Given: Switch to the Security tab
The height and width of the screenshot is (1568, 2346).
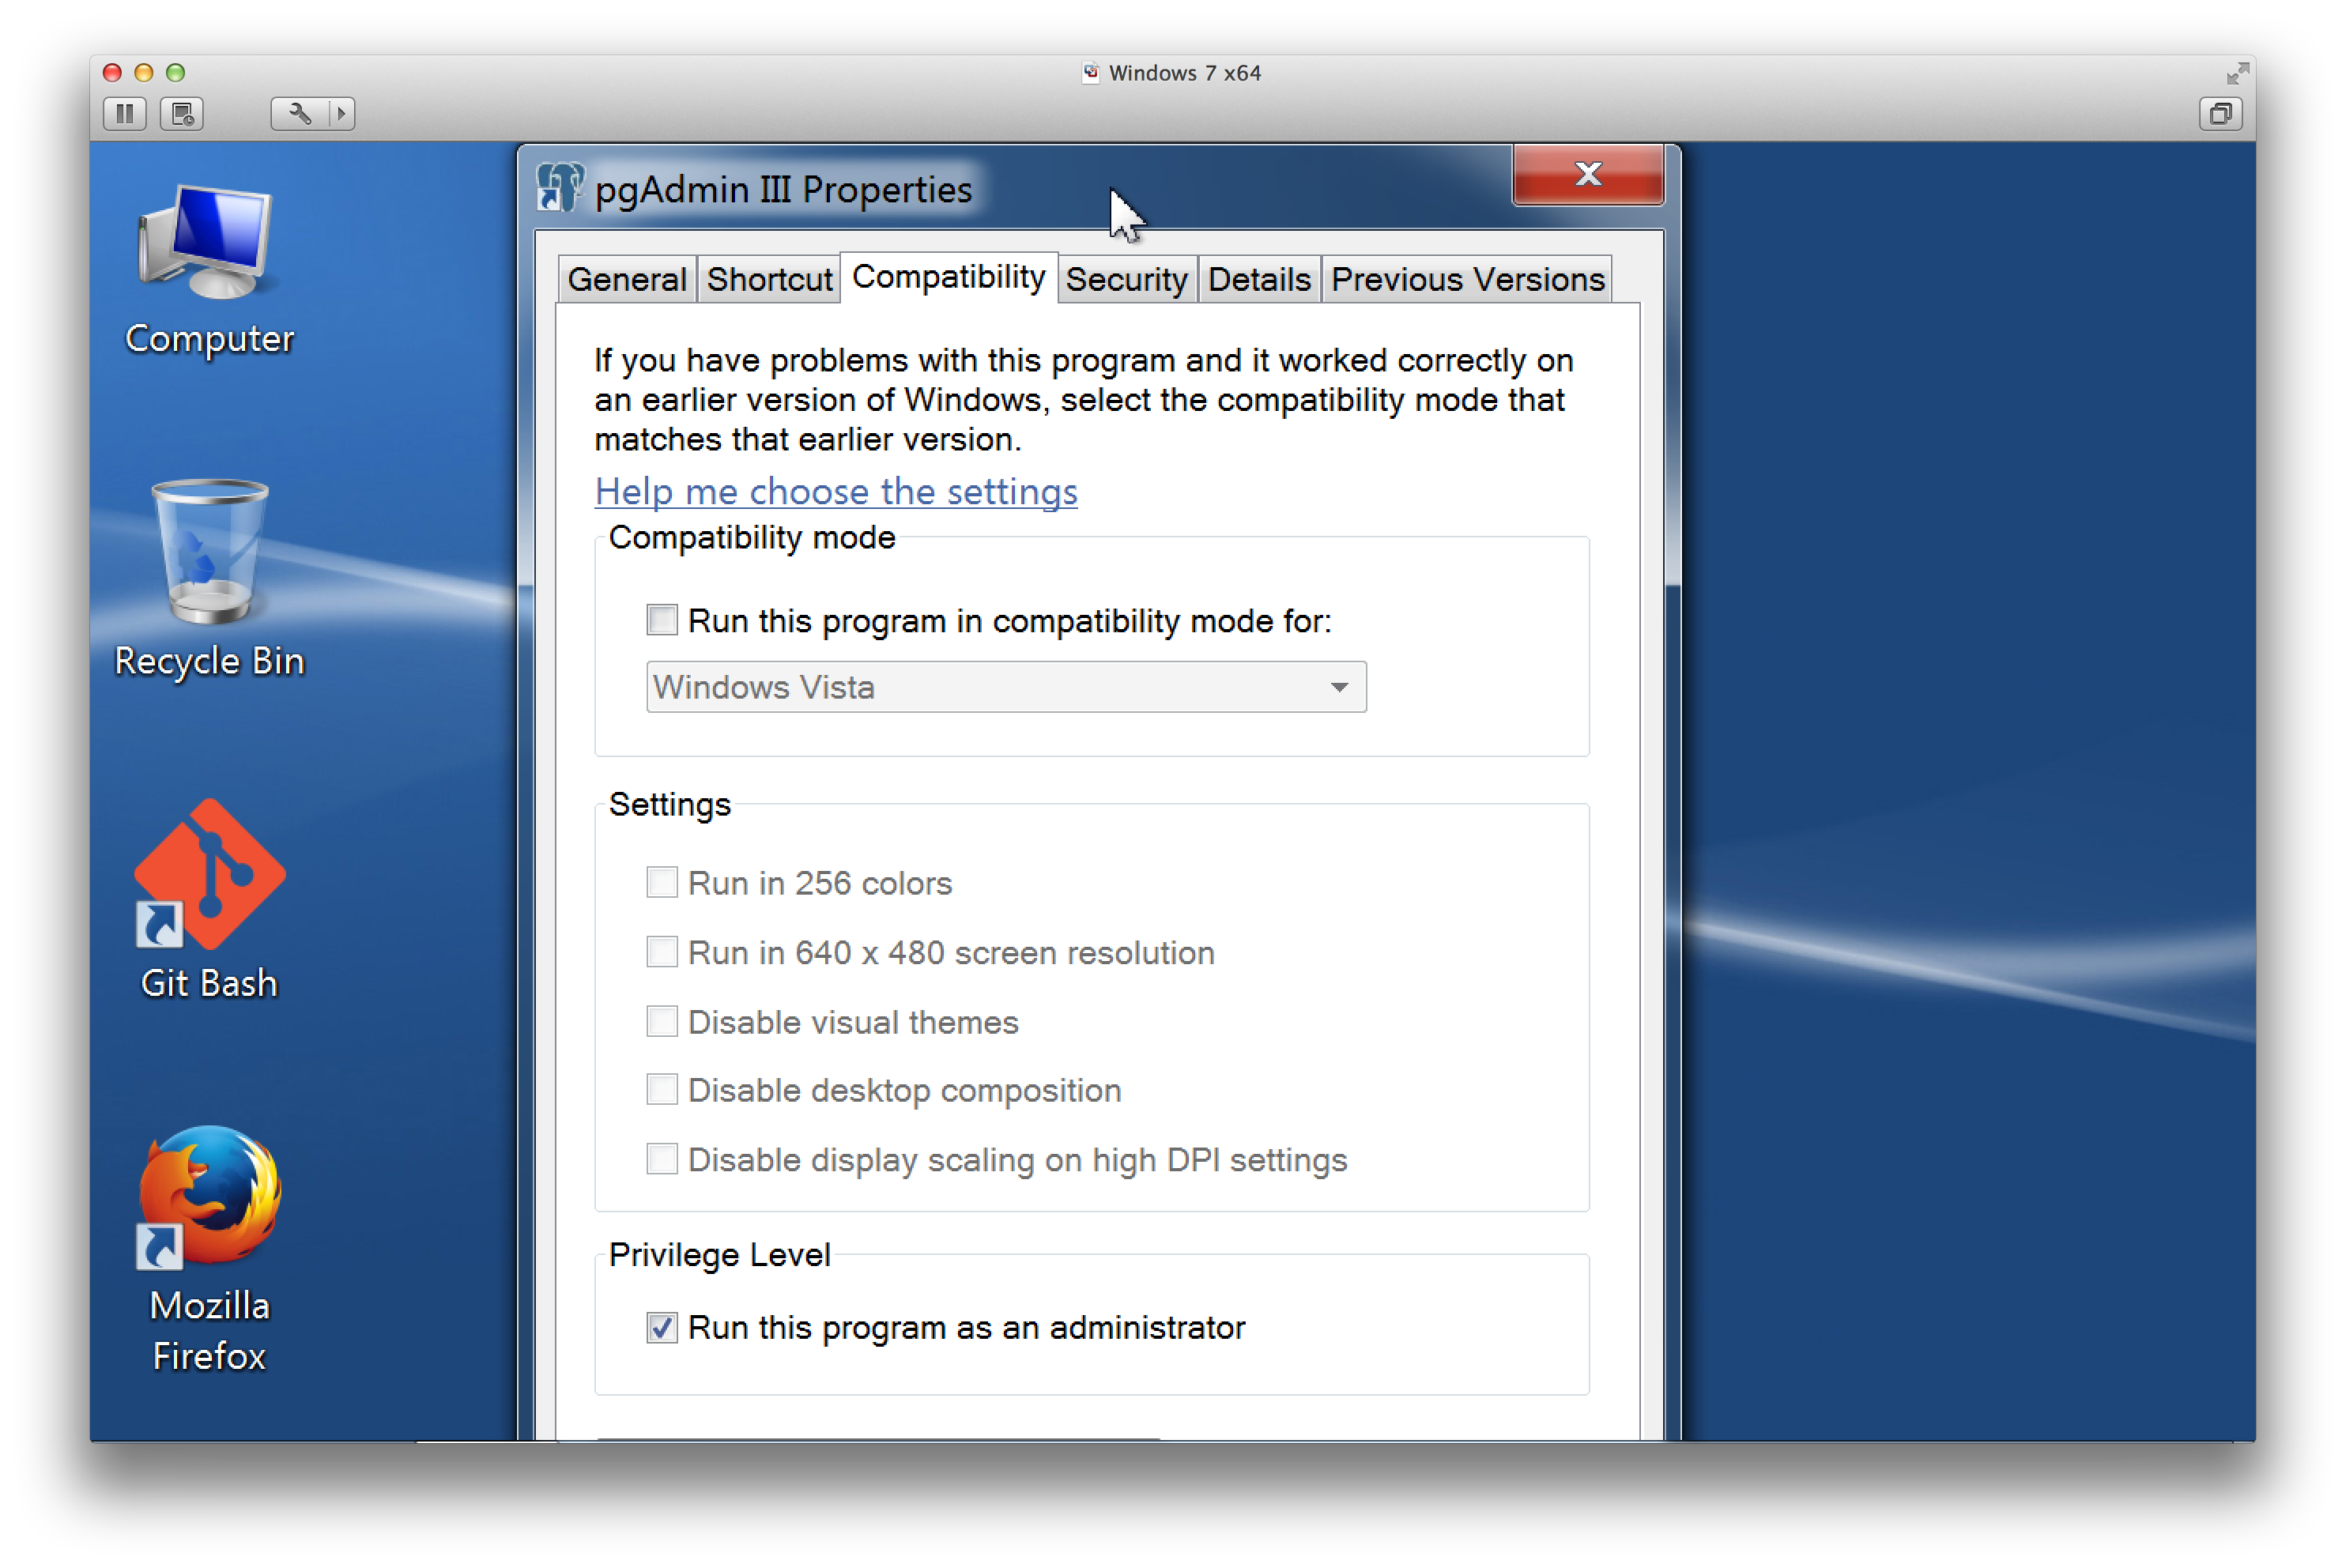Looking at the screenshot, I should (1125, 279).
